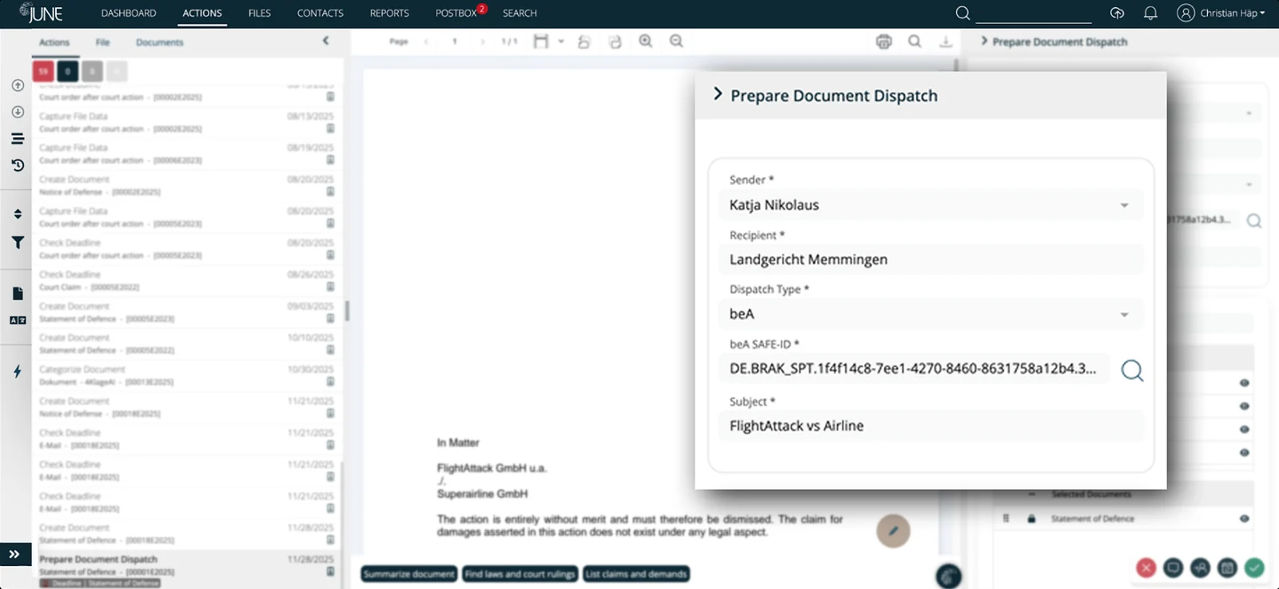Collapse the Prepare Document Dispatch dialog header chevron
Image resolution: width=1279 pixels, height=589 pixels.
tap(717, 94)
